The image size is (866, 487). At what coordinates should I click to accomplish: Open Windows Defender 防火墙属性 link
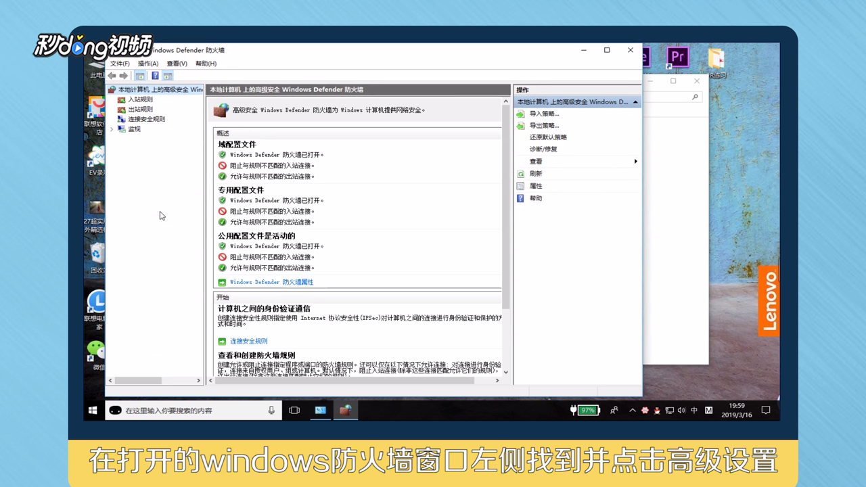point(271,282)
